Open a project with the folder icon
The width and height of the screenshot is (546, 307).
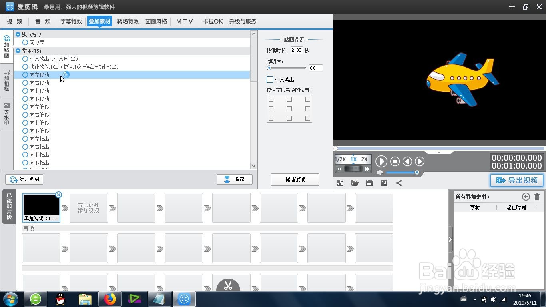pos(355,183)
